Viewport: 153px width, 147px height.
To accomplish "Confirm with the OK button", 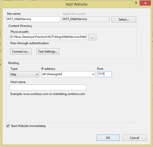I will tap(108, 138).
